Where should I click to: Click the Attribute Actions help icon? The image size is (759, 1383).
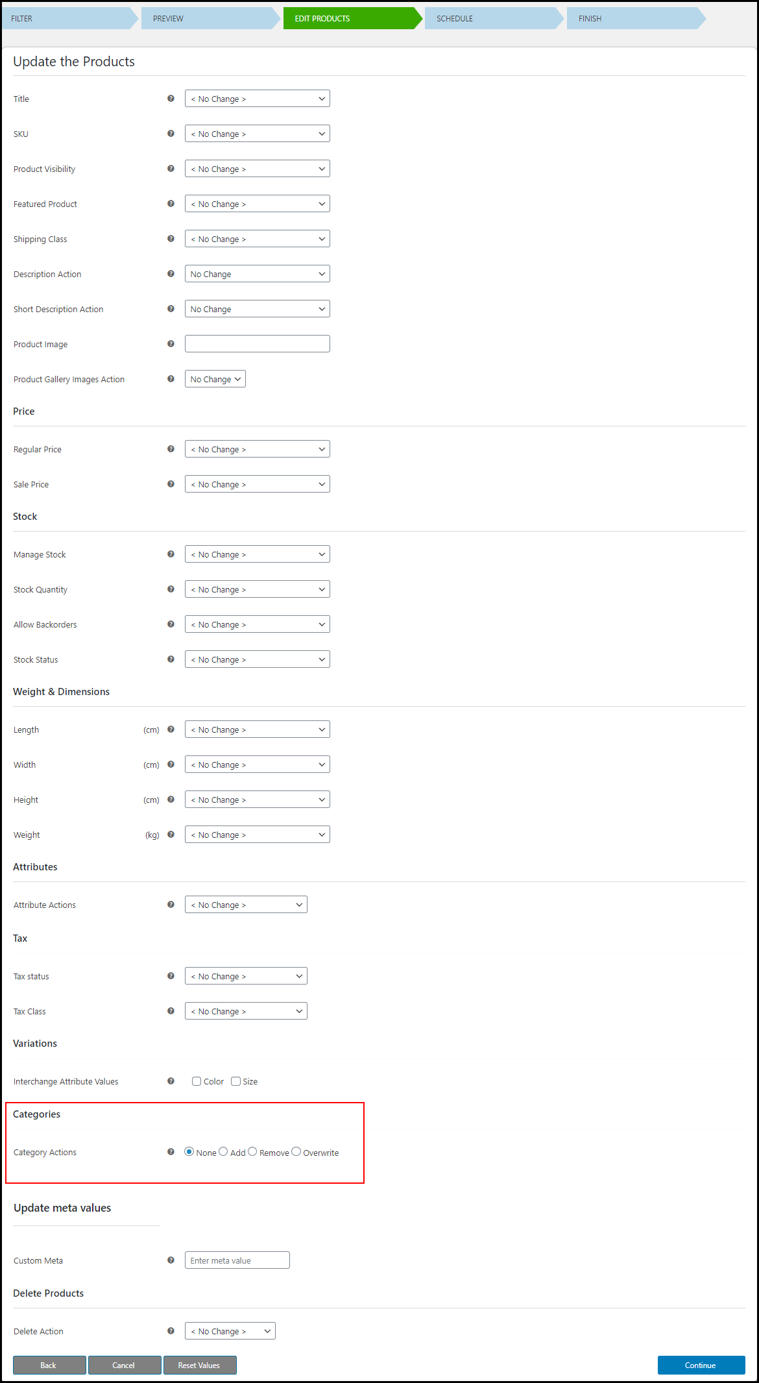pos(171,905)
